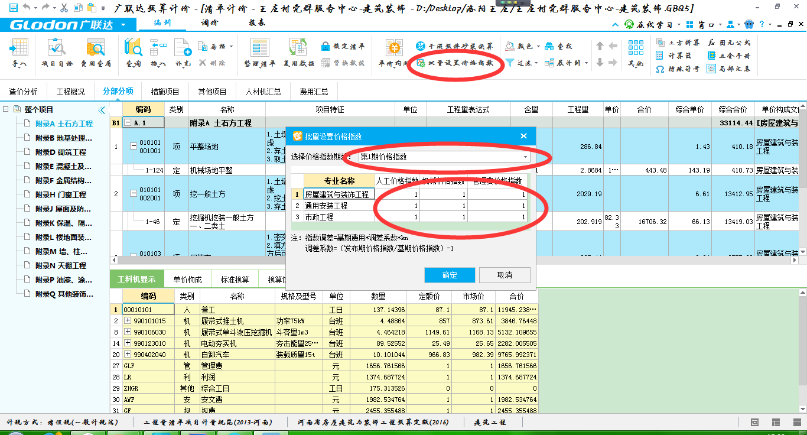Click 锁定清单 lock list icon
The image size is (807, 435).
pos(343,46)
